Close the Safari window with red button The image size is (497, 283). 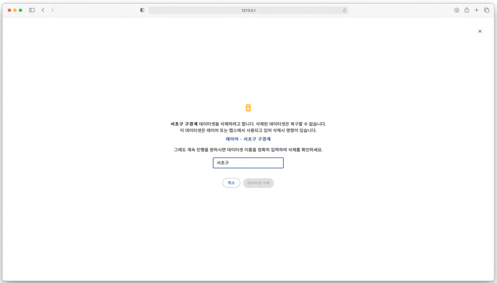(x=10, y=10)
